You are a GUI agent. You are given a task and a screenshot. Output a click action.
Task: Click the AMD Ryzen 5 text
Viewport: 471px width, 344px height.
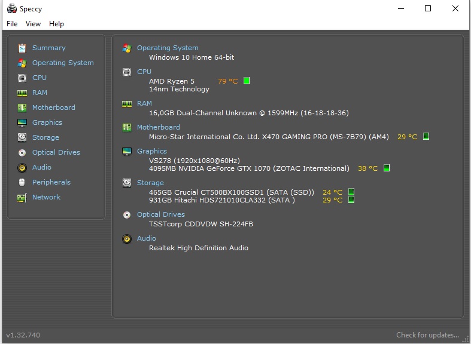pyautogui.click(x=172, y=81)
